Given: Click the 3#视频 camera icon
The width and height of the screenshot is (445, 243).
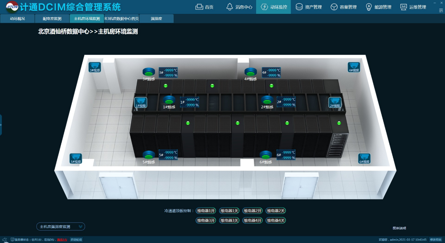Looking at the screenshot, I should 95,67.
